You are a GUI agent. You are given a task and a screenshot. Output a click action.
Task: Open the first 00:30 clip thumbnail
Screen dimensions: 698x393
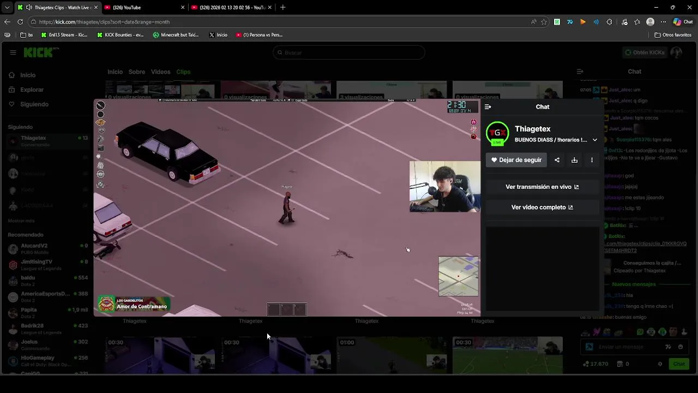point(160,355)
